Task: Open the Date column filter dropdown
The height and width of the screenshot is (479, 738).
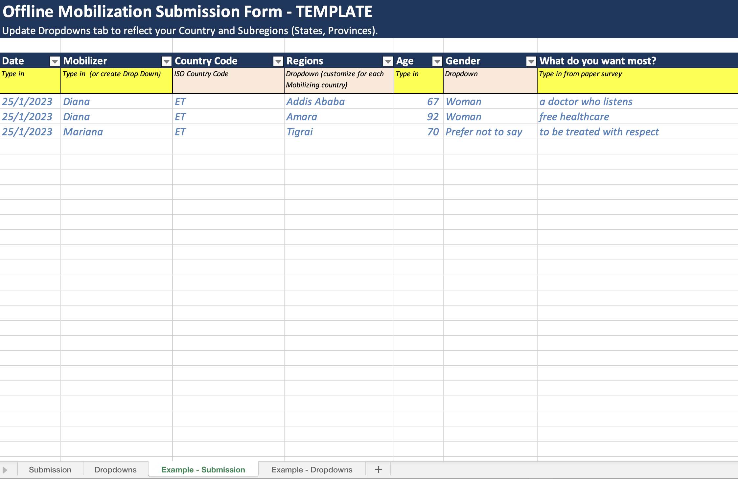Action: click(x=55, y=61)
